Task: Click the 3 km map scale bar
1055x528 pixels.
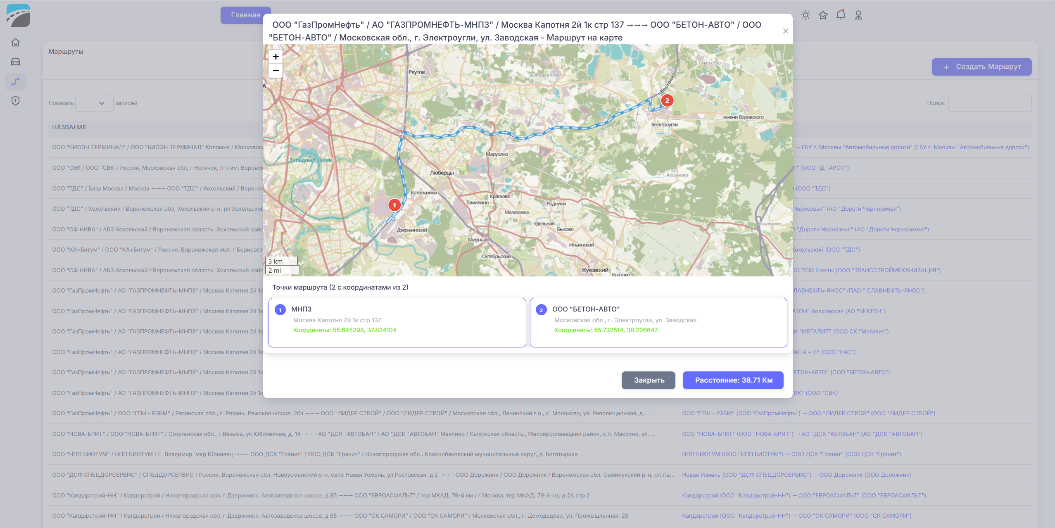Action: 282,261
